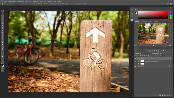Click the rainbow hue slider strip
Screen dimensions: 174x98
tap(170, 15)
